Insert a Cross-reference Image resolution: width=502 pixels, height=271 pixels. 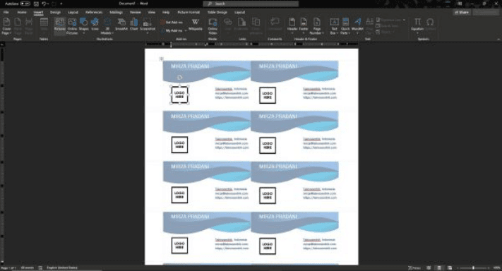[256, 26]
